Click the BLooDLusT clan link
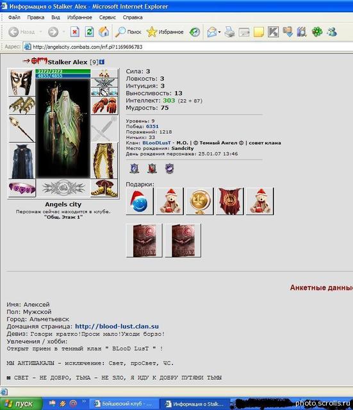 [156, 143]
